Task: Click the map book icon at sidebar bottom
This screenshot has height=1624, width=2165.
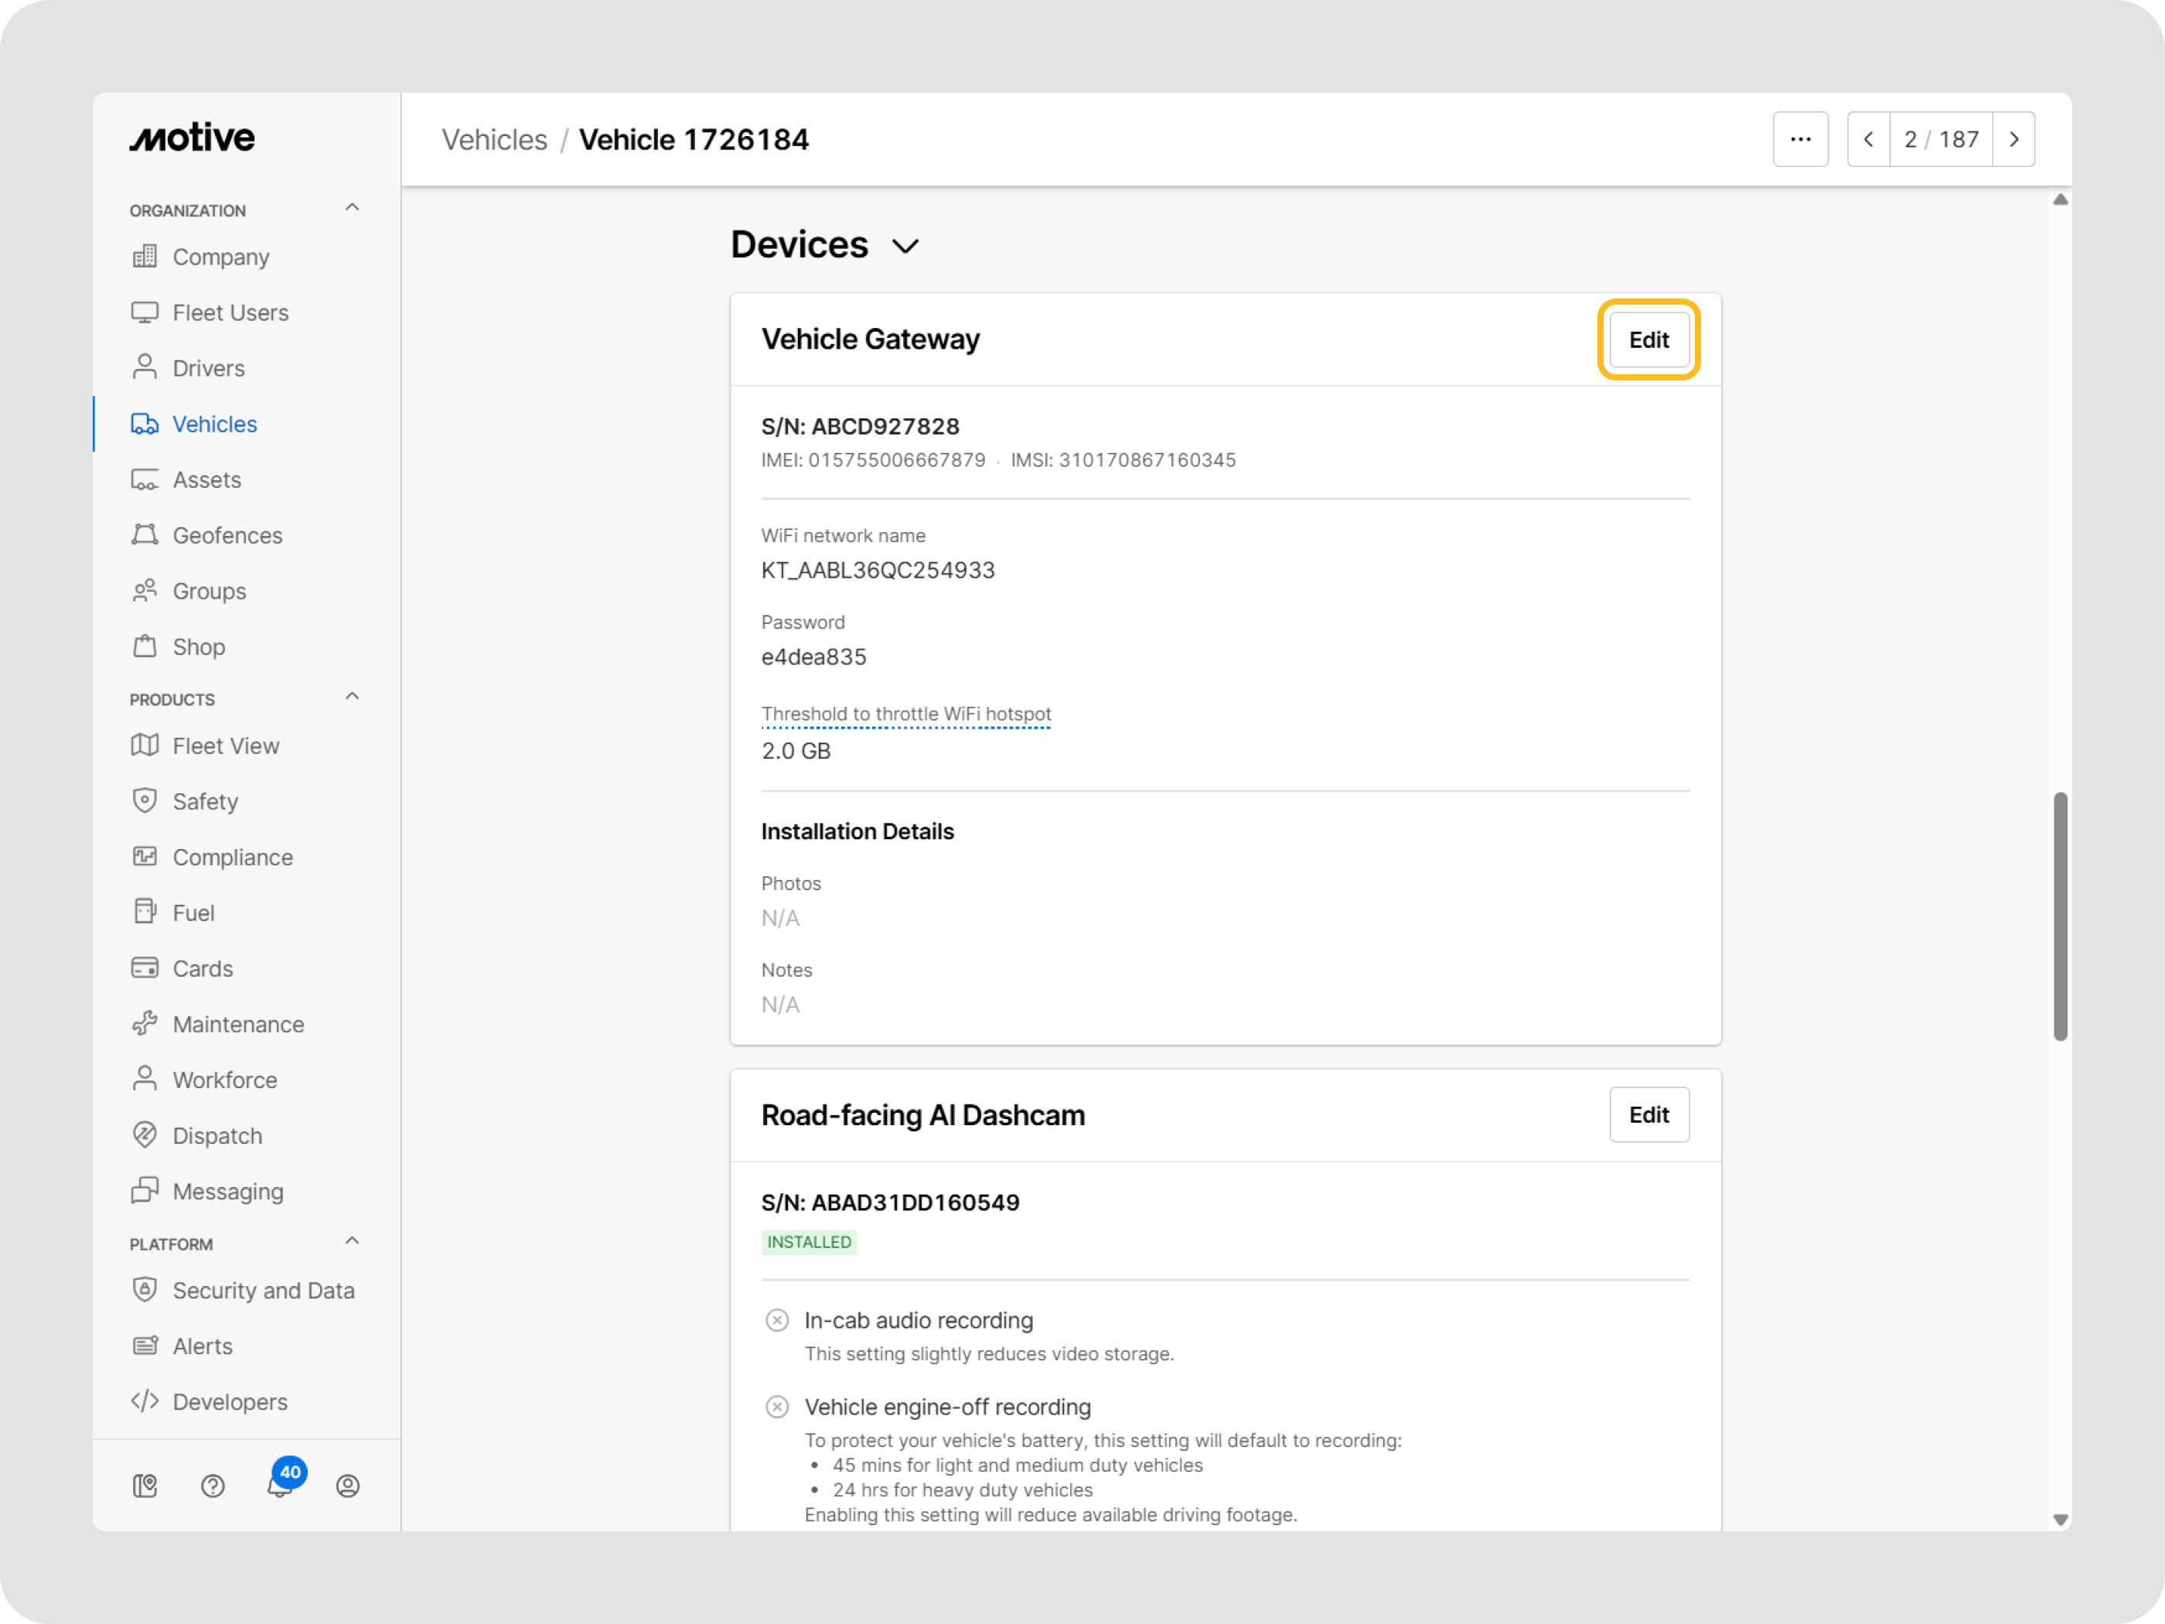Action: coord(145,1486)
